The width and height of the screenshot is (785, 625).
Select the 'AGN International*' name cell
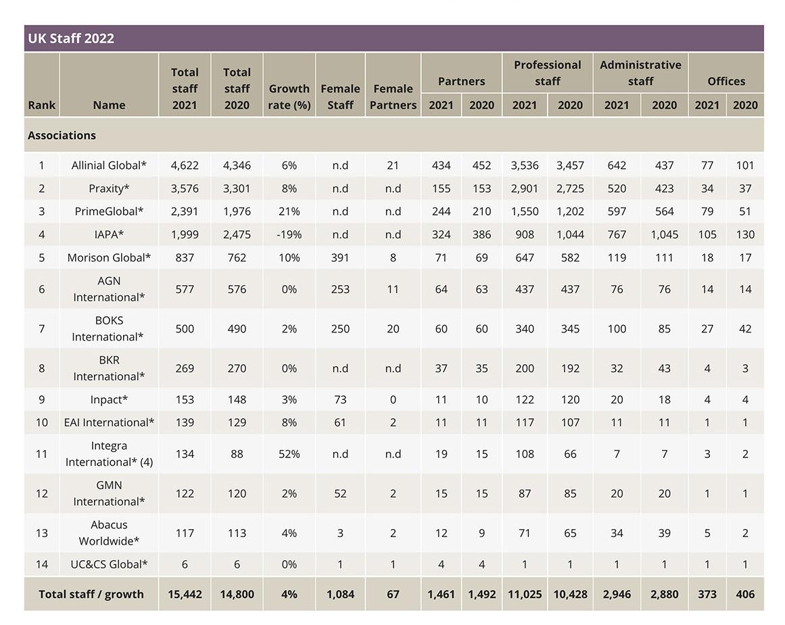(109, 289)
